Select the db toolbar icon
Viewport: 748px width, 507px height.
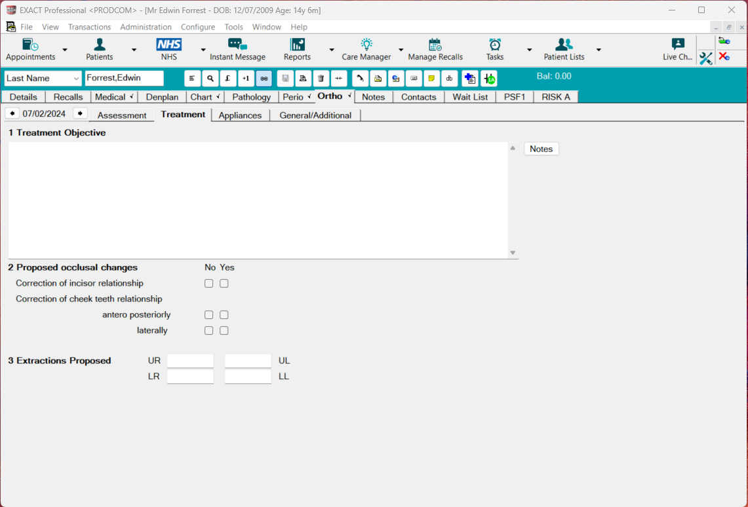pyautogui.click(x=449, y=78)
